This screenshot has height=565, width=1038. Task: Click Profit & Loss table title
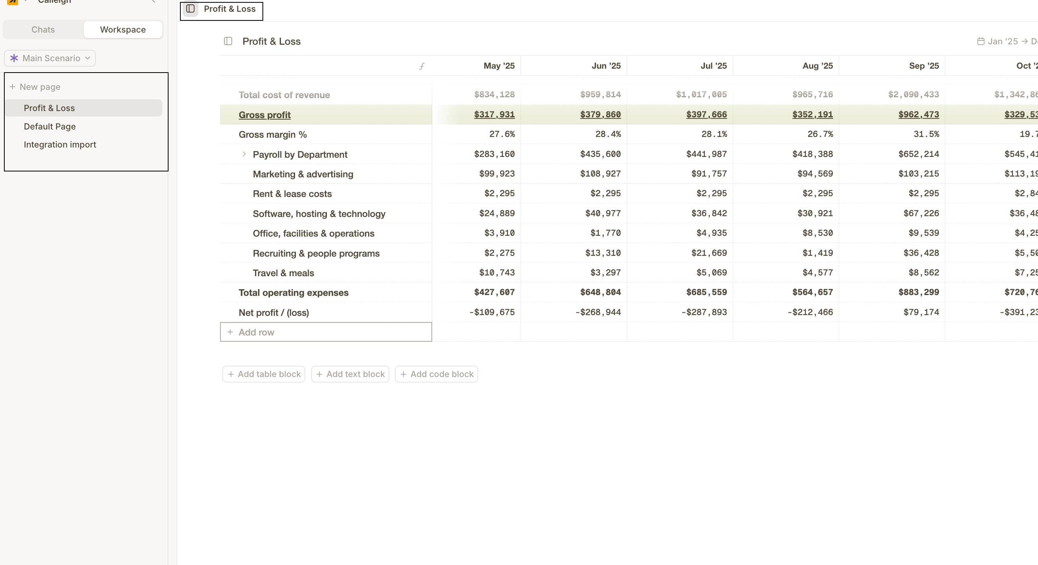coord(271,41)
